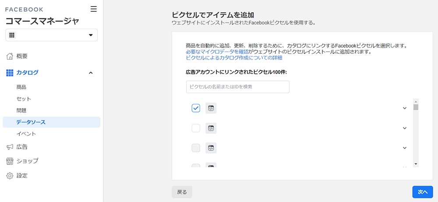Screen dimensions: 438x202
Task: Select the 商品 menu item
Action: click(21, 87)
